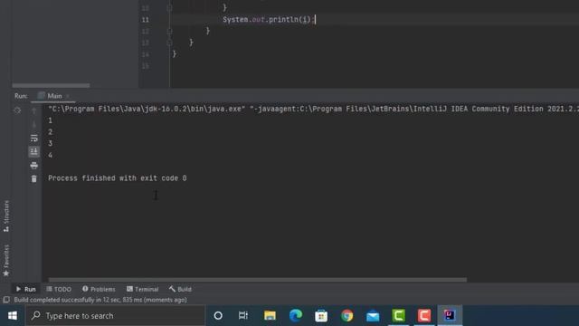The height and width of the screenshot is (326, 579).
Task: Open run settings gear in Run panel
Action: (17, 110)
